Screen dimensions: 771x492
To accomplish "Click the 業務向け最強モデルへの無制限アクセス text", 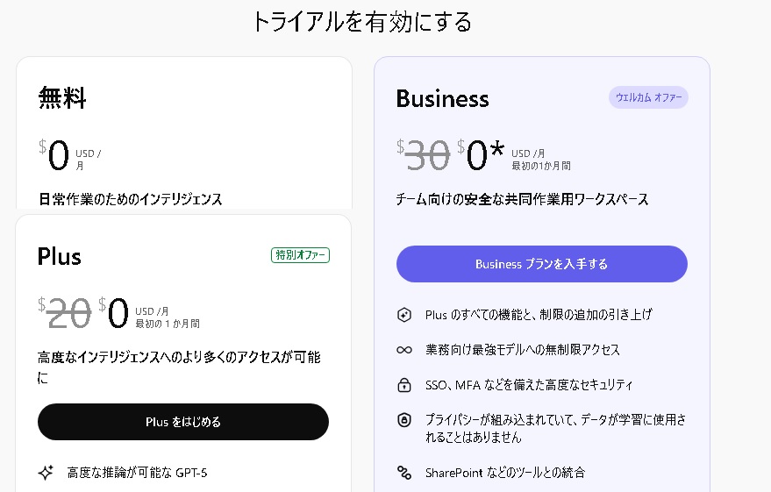I will coord(522,350).
